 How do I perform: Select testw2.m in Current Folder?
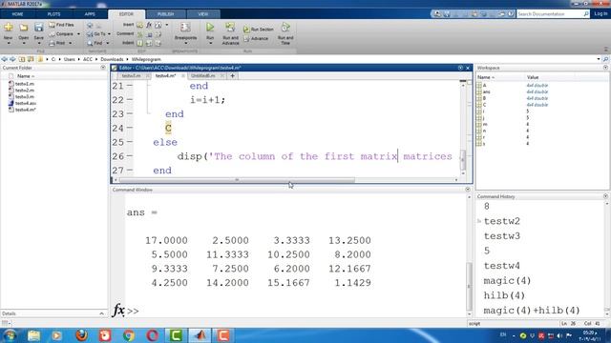[25, 91]
